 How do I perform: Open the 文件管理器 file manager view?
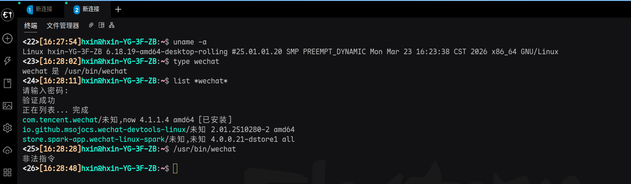pos(63,25)
